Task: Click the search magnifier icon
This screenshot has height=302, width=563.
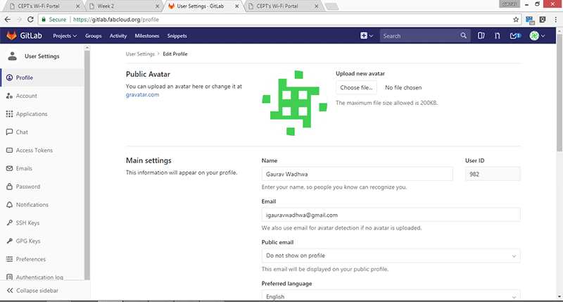Action: 463,36
